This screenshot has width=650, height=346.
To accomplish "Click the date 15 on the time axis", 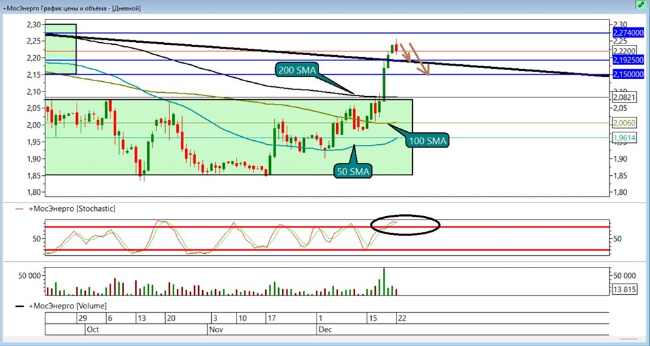I will pos(372,318).
